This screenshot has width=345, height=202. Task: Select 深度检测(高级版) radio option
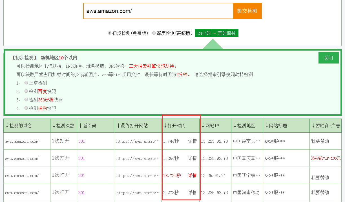[154, 33]
